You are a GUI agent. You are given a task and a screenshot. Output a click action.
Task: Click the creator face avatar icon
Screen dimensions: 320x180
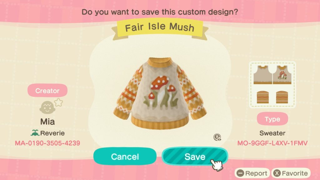click(47, 107)
